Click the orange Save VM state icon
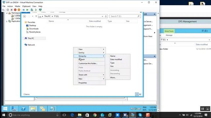Image resolution: width=211 pixels, height=118 pixels. click(x=19, y=10)
